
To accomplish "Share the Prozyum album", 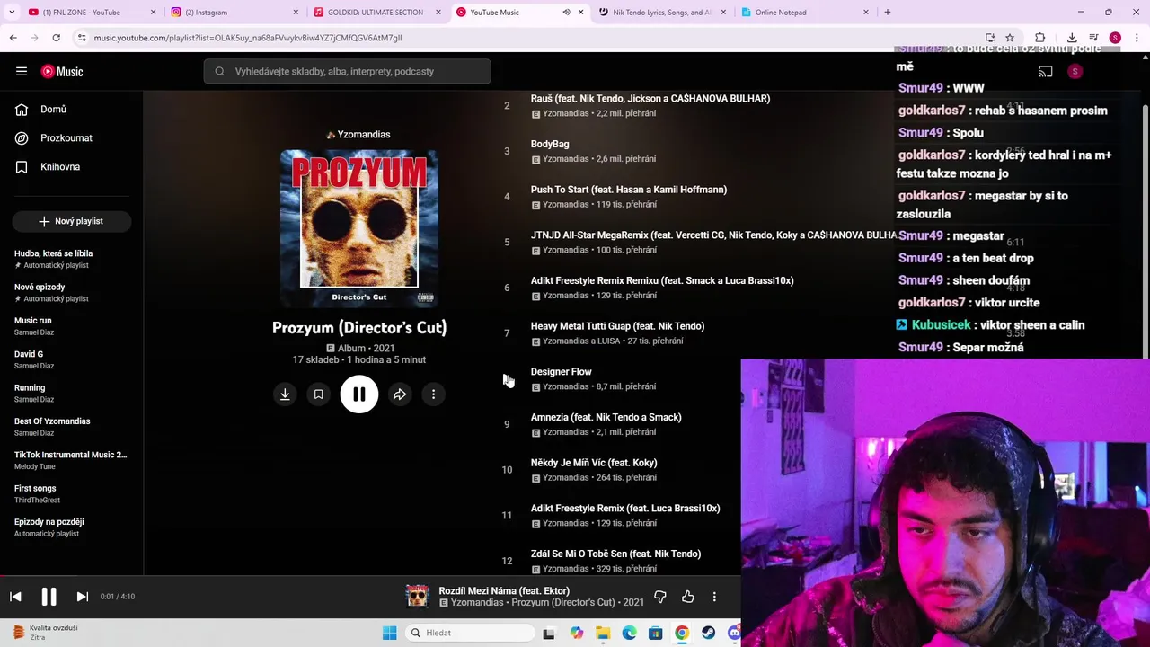I will pyautogui.click(x=400, y=394).
